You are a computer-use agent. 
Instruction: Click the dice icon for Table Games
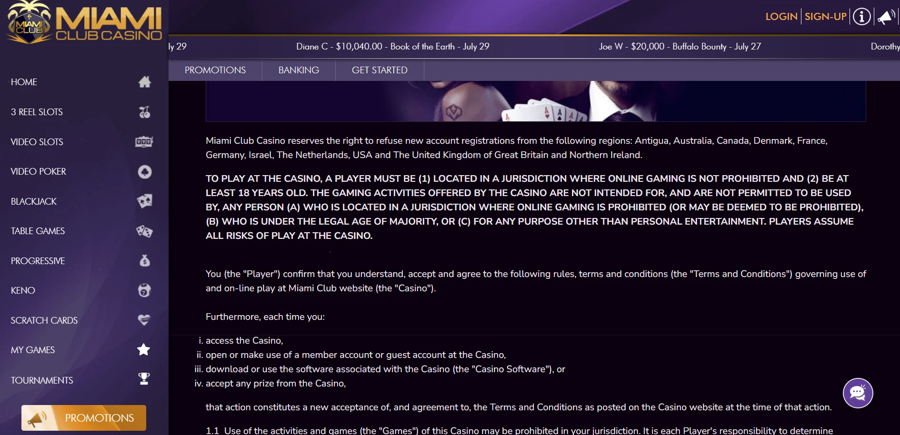click(x=144, y=231)
